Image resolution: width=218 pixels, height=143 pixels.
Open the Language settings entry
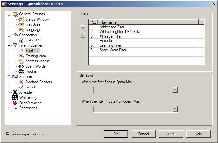[x=33, y=30]
